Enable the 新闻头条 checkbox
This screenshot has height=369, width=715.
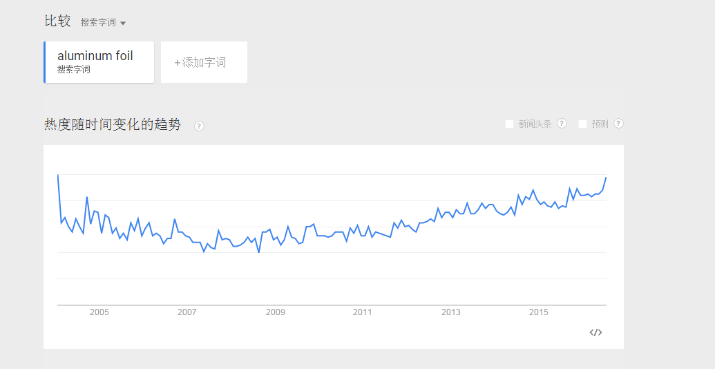[x=509, y=124]
